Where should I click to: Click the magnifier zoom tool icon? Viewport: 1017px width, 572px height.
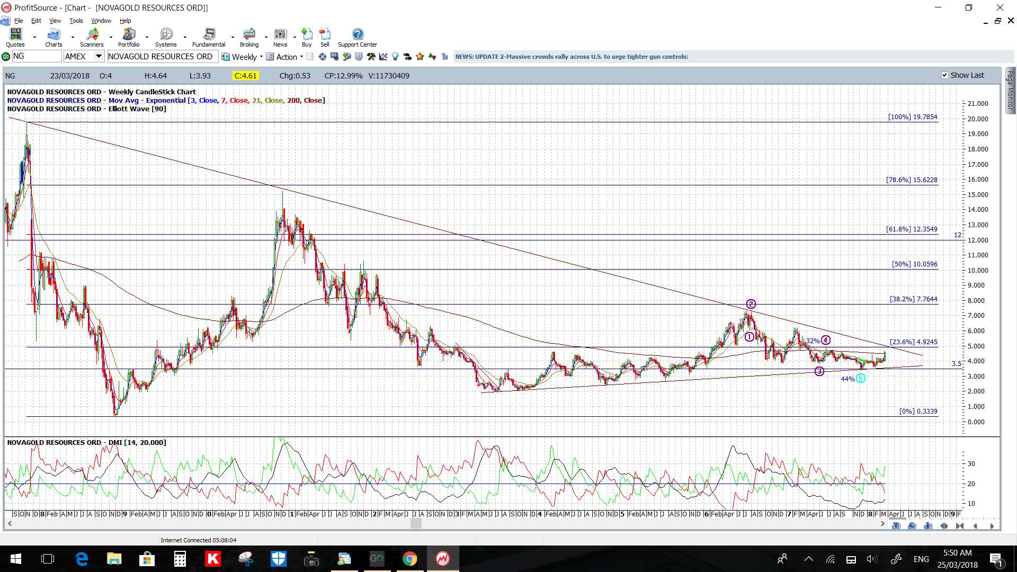[347, 57]
